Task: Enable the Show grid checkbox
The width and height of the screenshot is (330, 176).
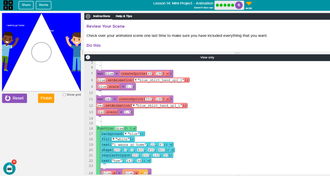Action: tap(64, 95)
